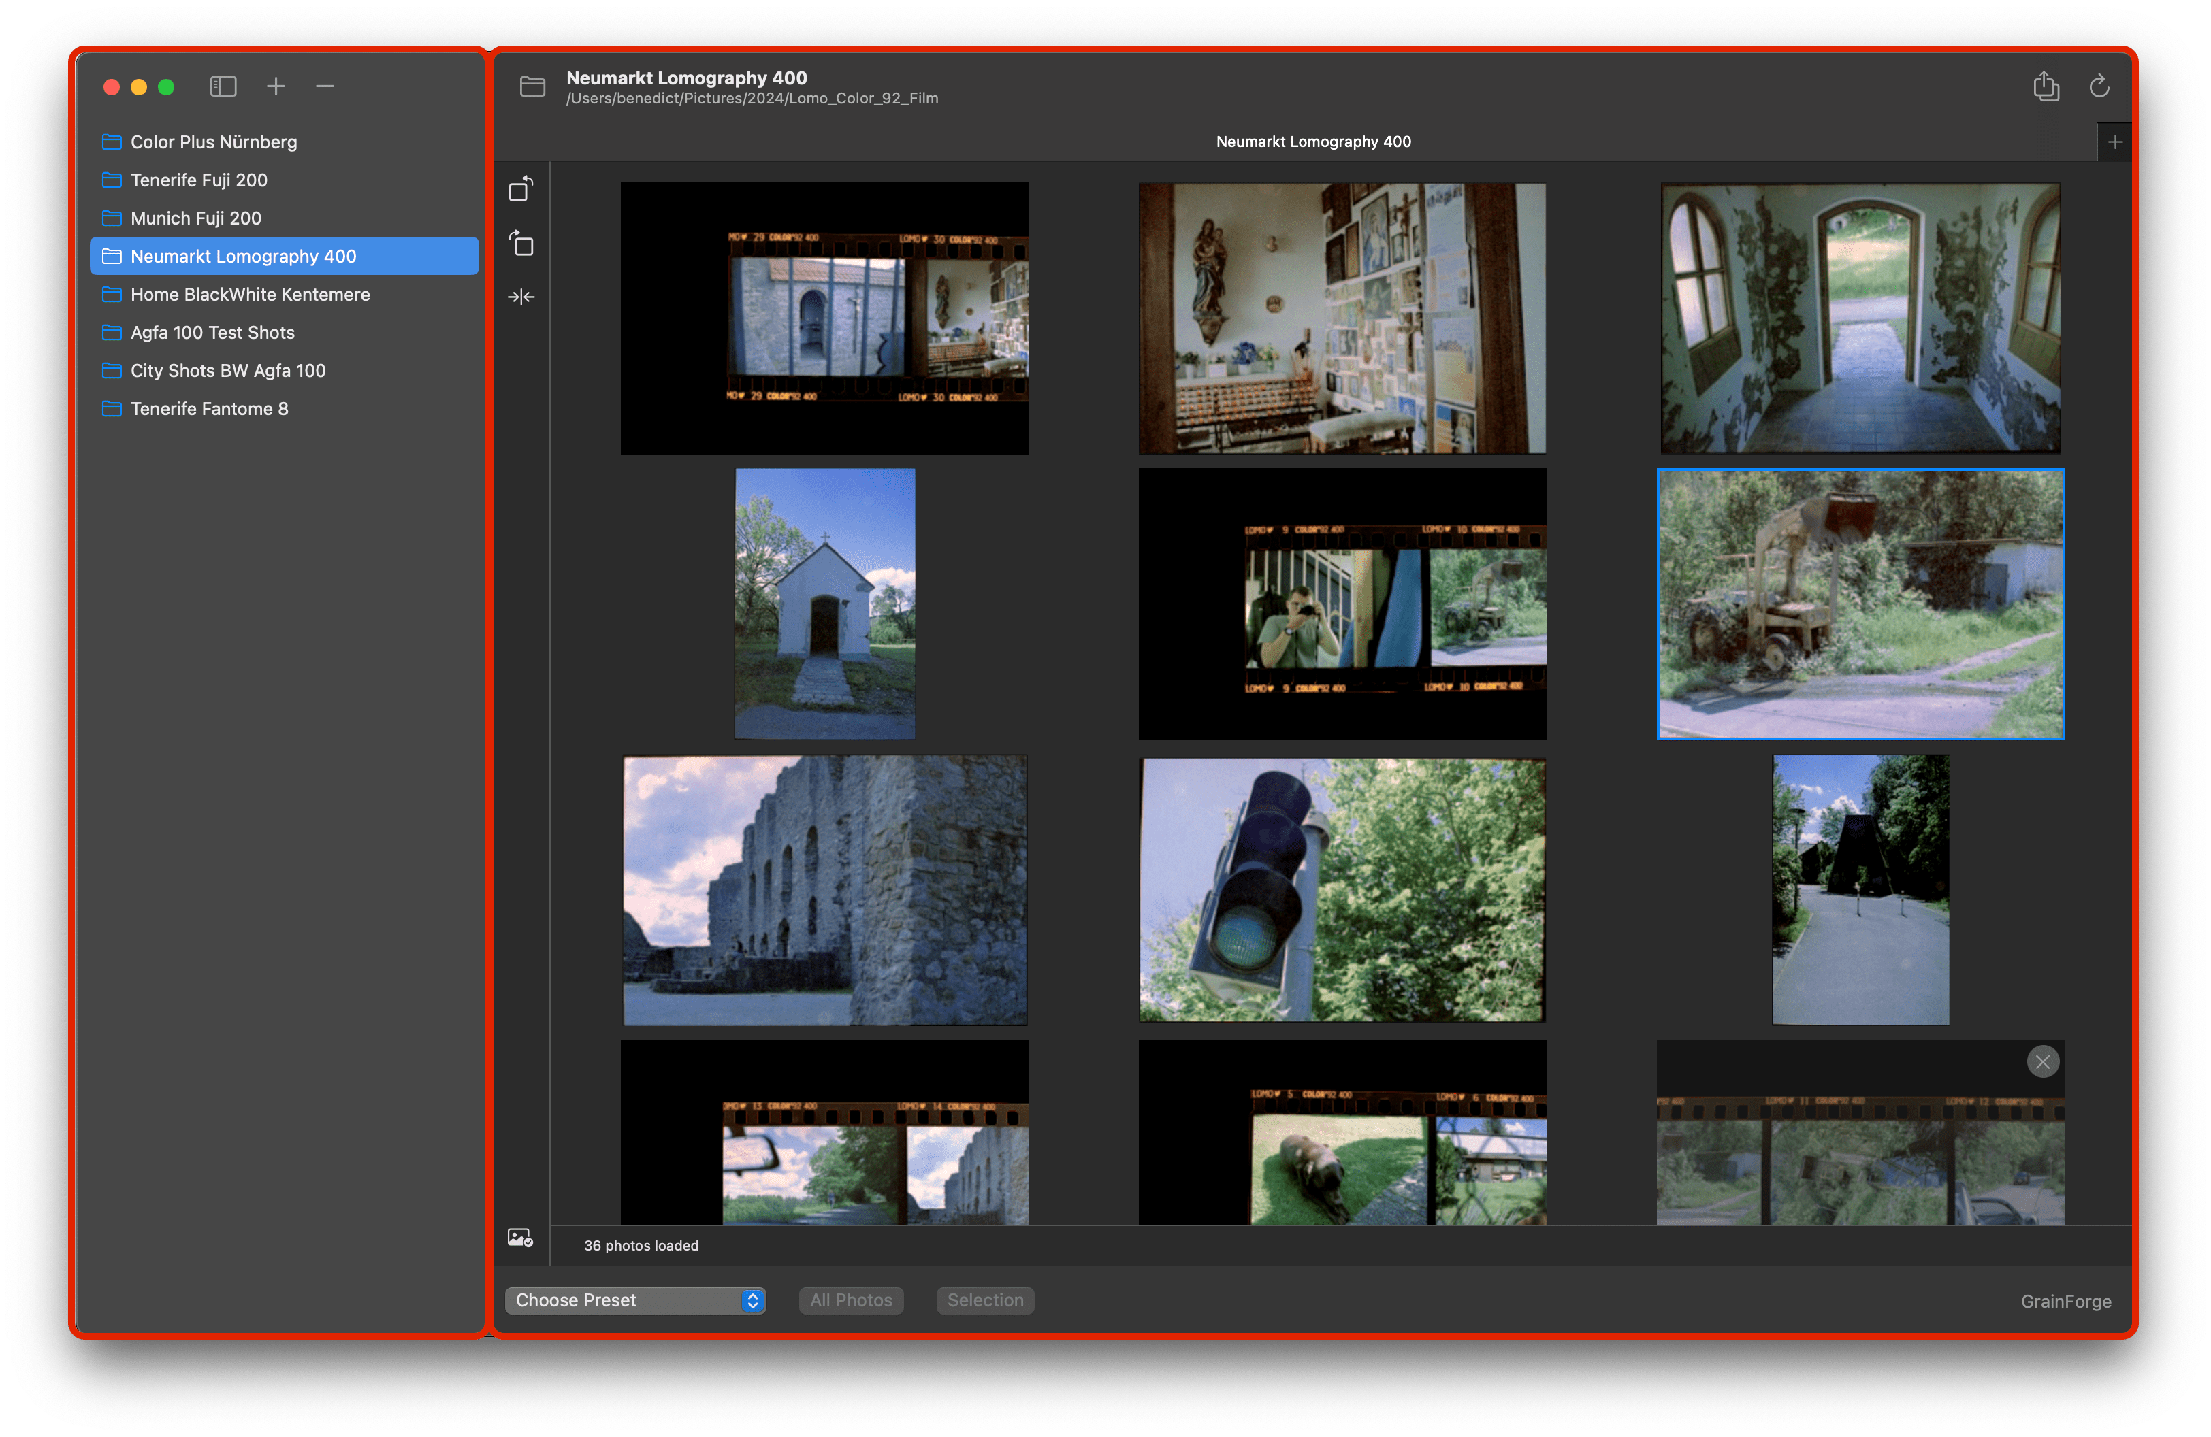
Task: Click the share export icon
Action: pos(2046,86)
